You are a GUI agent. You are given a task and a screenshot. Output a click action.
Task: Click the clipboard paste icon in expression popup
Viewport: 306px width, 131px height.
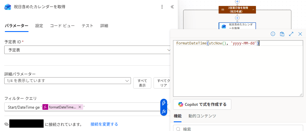click(x=282, y=34)
